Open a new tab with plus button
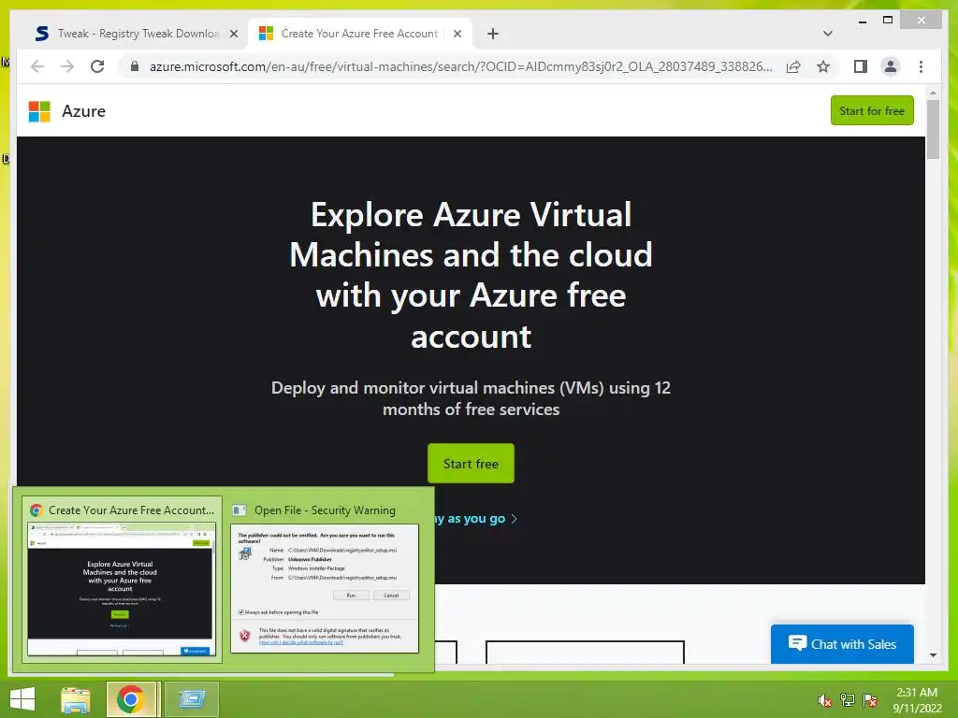958x718 pixels. pos(493,34)
